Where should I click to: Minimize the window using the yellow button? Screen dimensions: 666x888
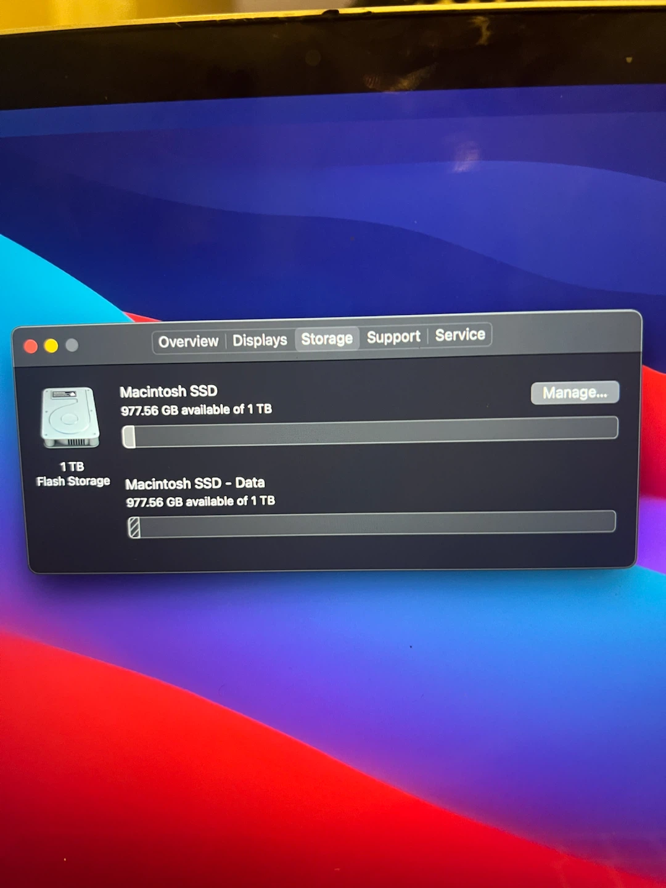pyautogui.click(x=51, y=345)
